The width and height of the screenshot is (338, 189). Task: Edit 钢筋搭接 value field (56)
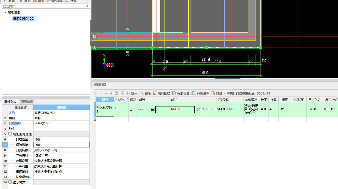click(61, 145)
